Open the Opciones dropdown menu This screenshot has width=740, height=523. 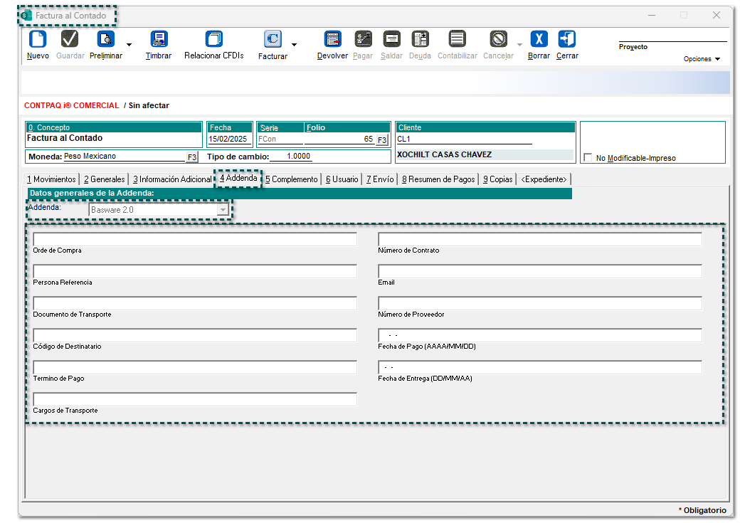[x=702, y=59]
